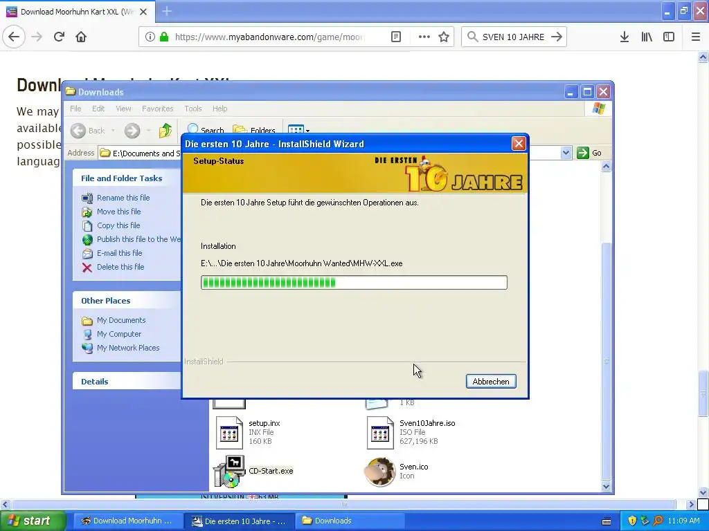Click Abbrechen button in InstallShield Wizard
Image resolution: width=709 pixels, height=531 pixels.
tap(491, 382)
